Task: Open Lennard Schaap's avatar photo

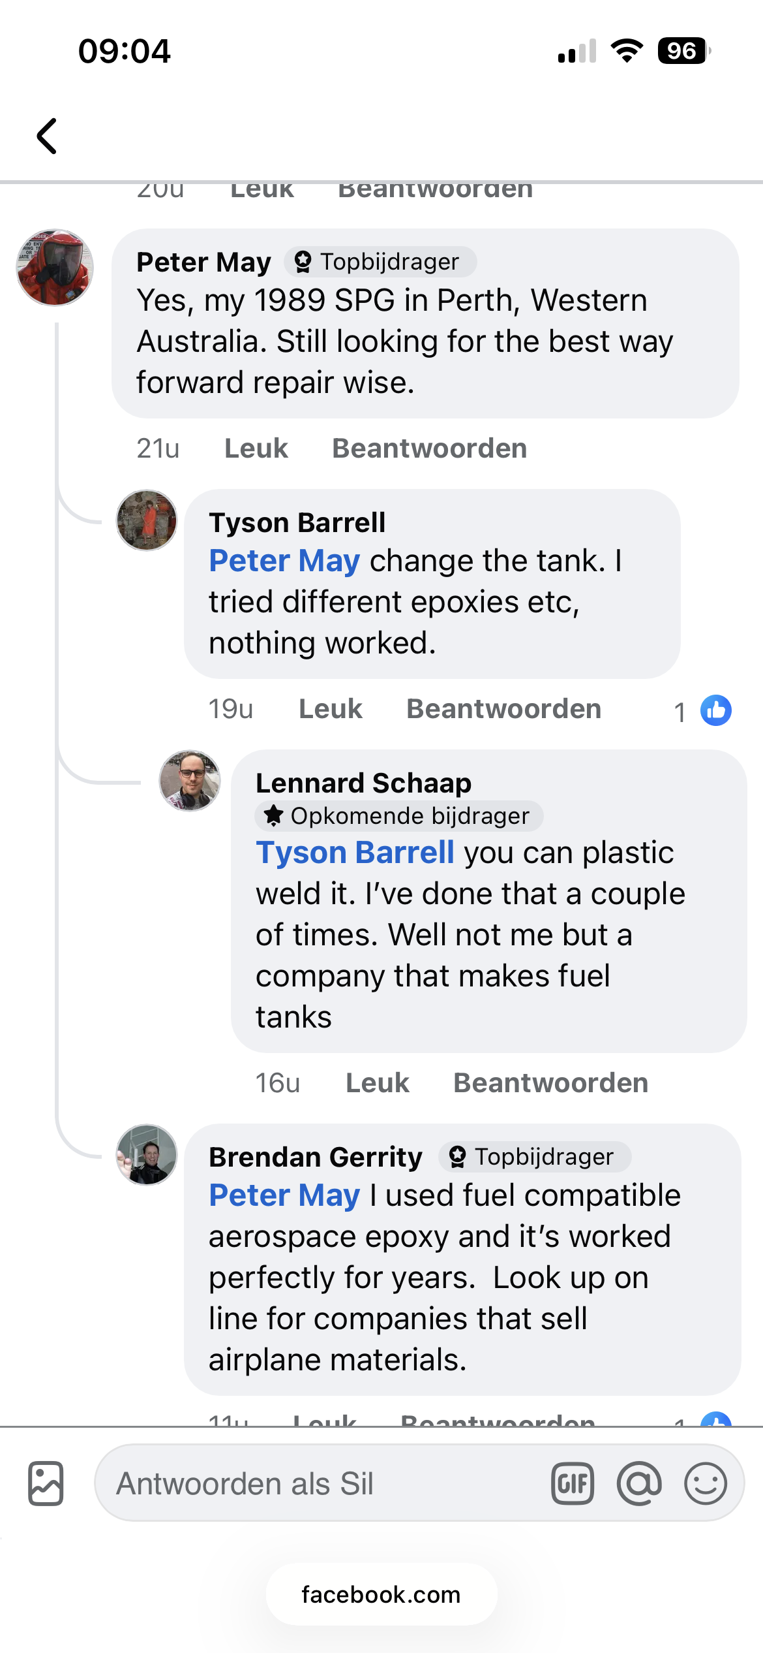Action: point(190,781)
